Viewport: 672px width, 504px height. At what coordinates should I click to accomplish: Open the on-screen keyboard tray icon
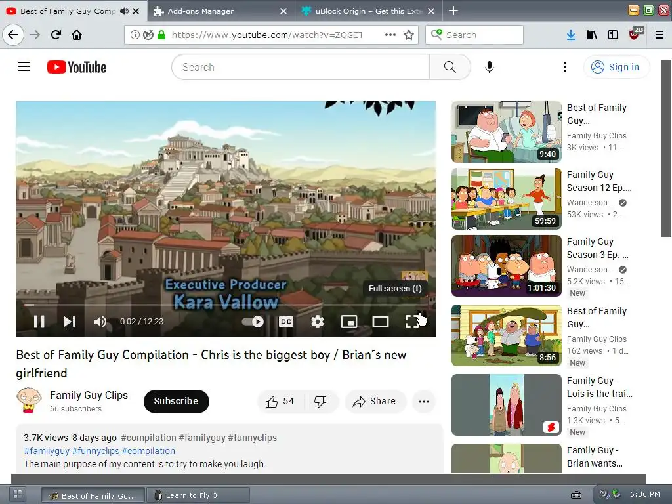576,495
